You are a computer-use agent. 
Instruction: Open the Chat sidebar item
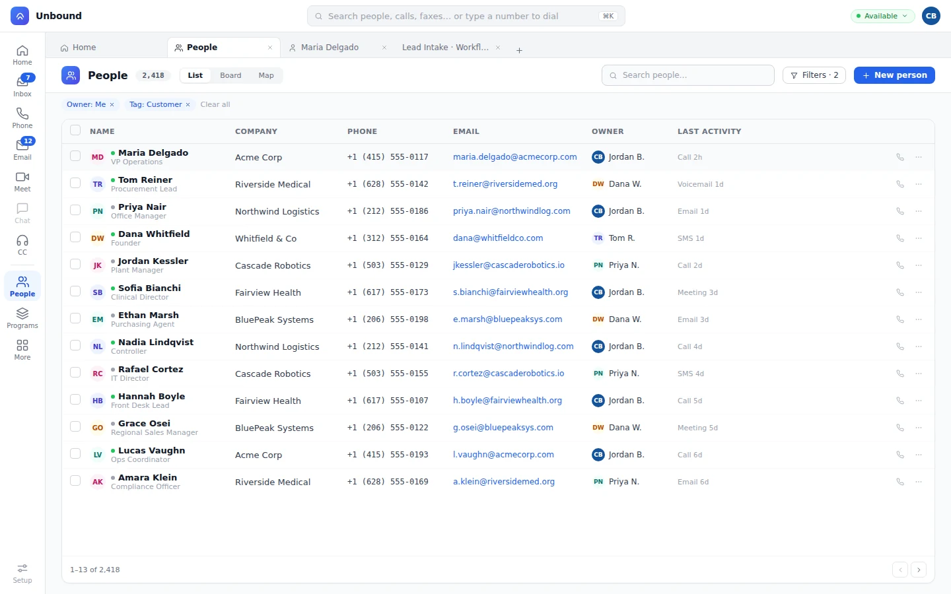22,213
